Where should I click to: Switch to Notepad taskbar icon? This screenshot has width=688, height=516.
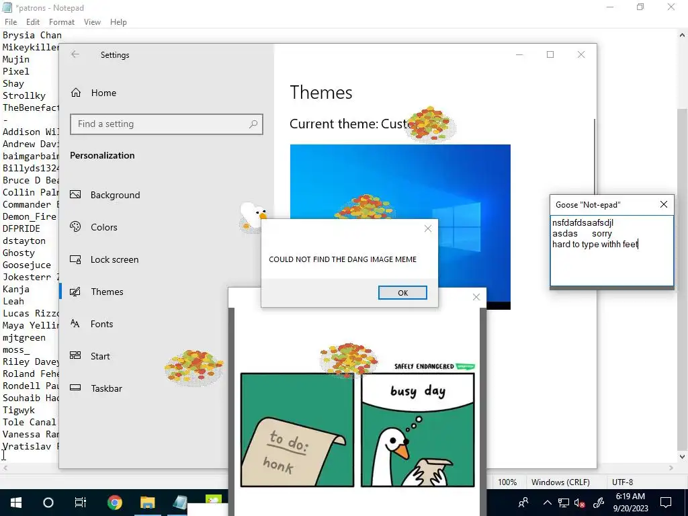click(x=180, y=503)
